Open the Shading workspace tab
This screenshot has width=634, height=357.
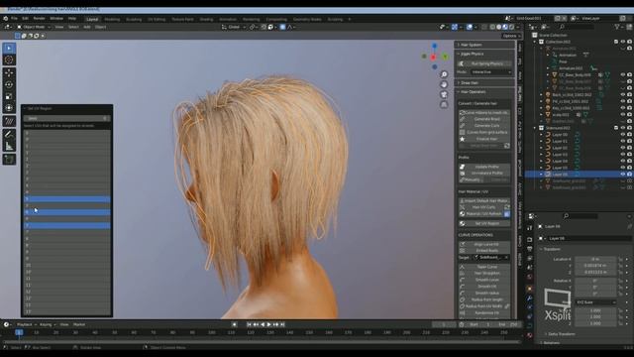(206, 19)
